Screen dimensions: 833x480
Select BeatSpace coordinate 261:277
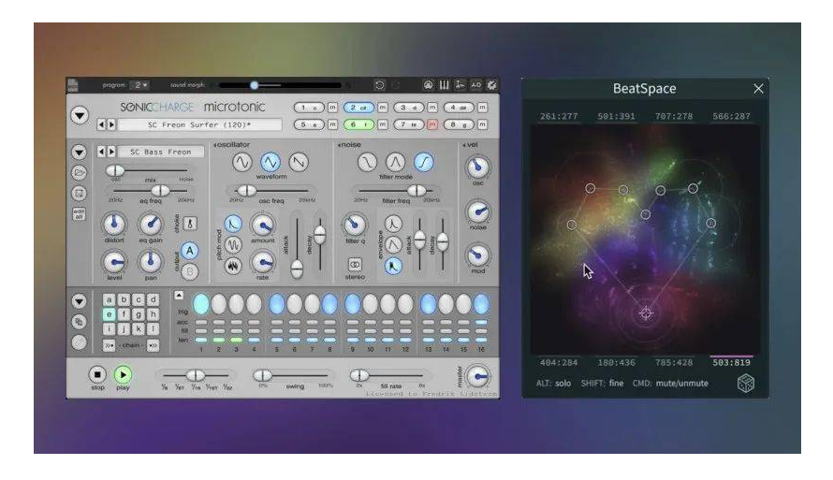[559, 116]
